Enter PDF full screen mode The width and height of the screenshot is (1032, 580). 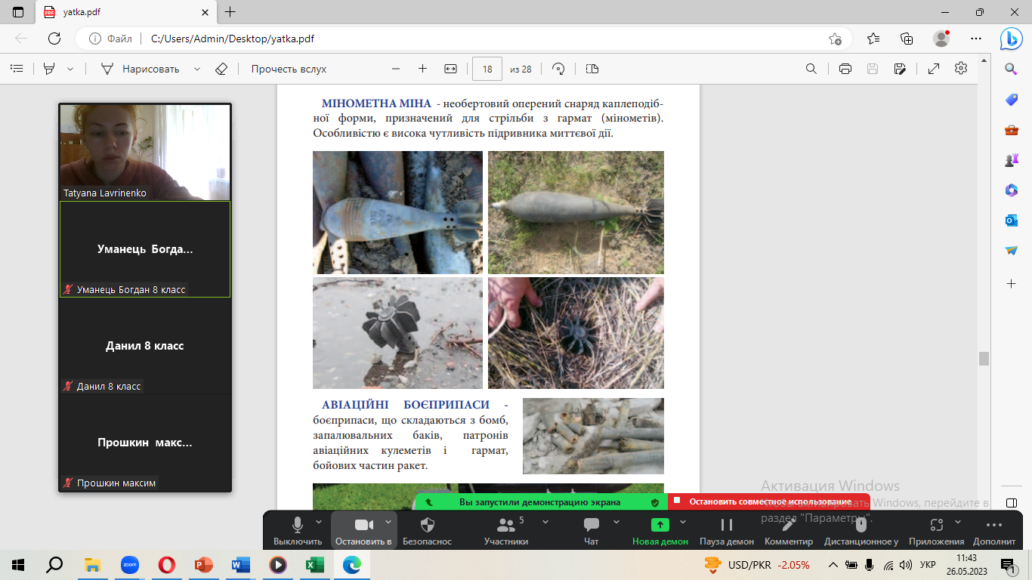pos(934,69)
